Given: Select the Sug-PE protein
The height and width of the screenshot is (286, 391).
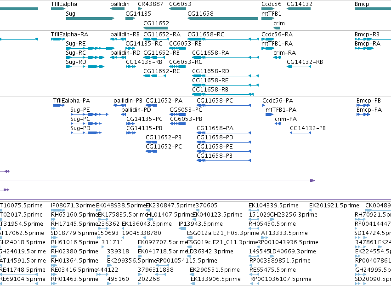Looking at the screenshot, I should click(x=90, y=114).
